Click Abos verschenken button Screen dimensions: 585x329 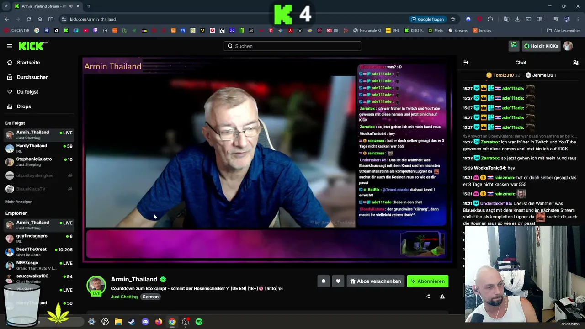pos(375,281)
